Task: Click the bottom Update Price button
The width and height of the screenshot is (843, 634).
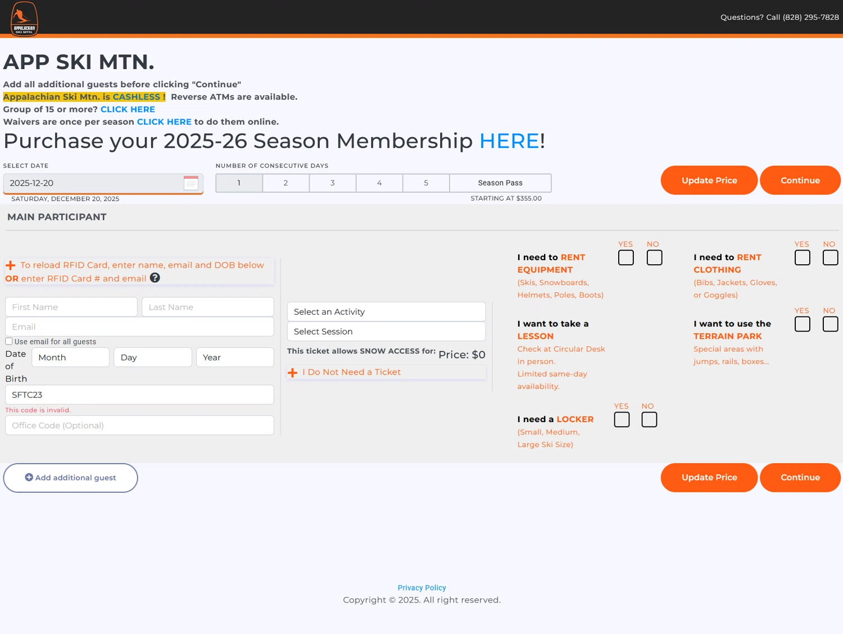Action: pyautogui.click(x=709, y=478)
